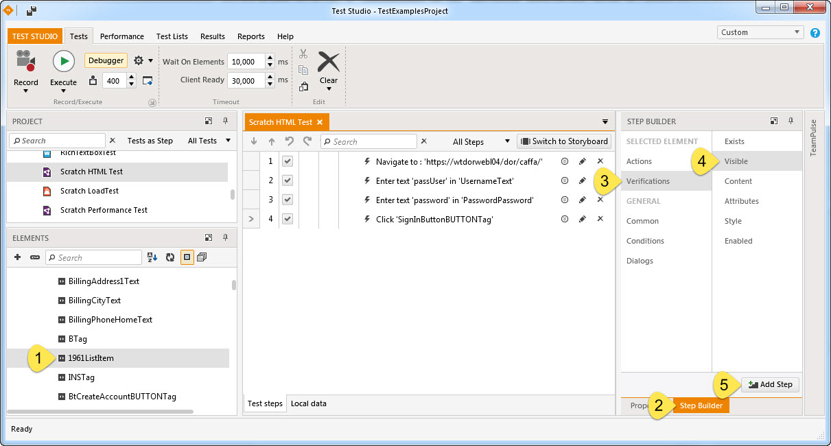Uncheck step 3 password entry checkbox
Viewport: 831px width, 446px height.
(288, 200)
